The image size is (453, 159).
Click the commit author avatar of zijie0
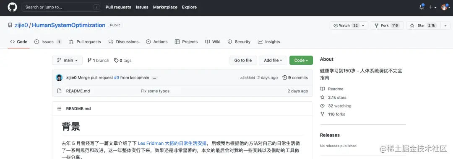59,77
